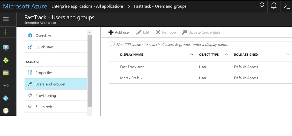Sort by Role Assigned caret
The height and width of the screenshot is (136, 292).
(287, 54)
